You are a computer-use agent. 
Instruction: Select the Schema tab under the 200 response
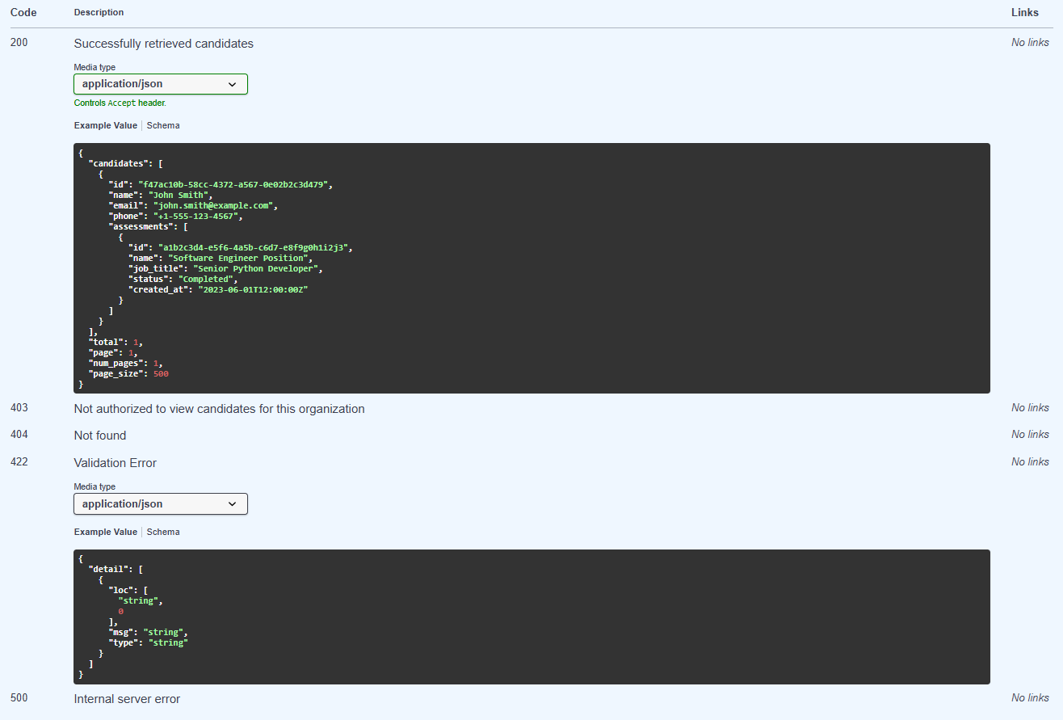click(x=163, y=126)
